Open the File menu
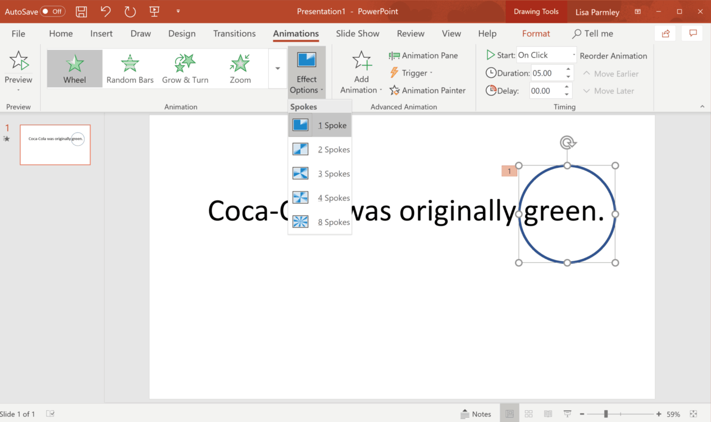 pyautogui.click(x=18, y=34)
